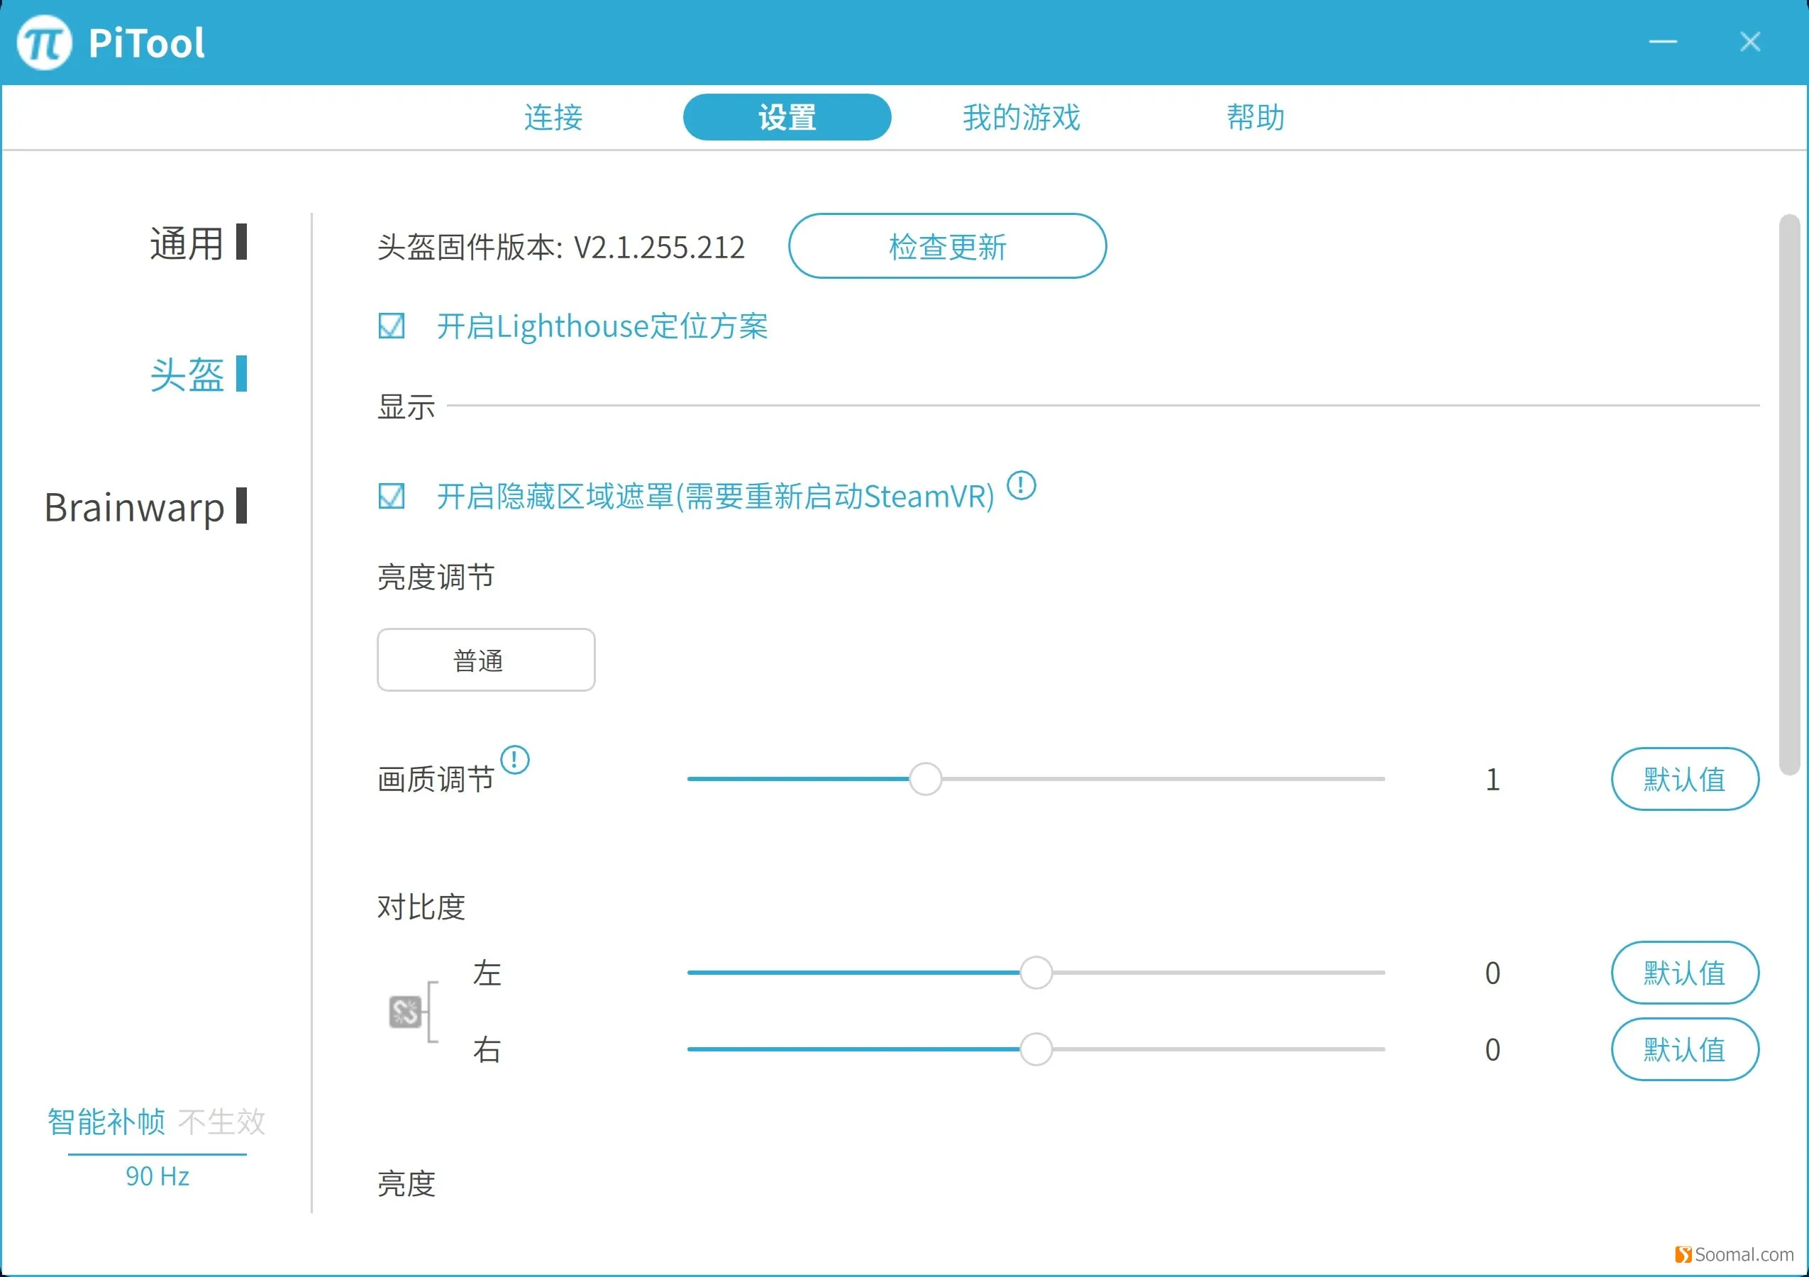Reset 画质调节 with its 默认值 button
Screen dimensions: 1809x1277
1685,779
